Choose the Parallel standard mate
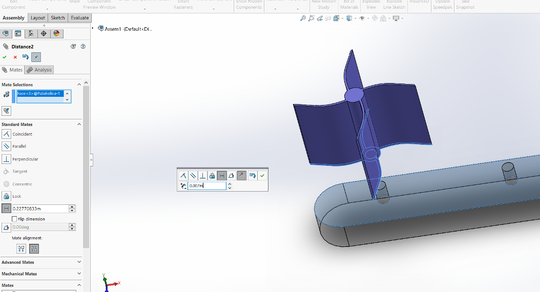 click(6, 147)
